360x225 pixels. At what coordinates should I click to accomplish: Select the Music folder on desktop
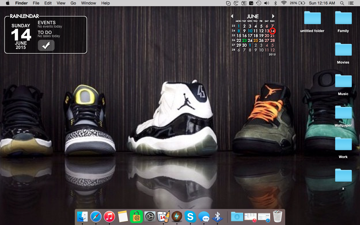tap(343, 85)
